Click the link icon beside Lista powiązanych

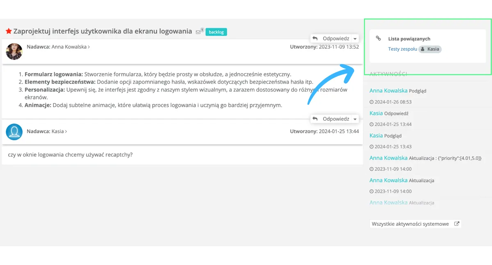pos(378,38)
